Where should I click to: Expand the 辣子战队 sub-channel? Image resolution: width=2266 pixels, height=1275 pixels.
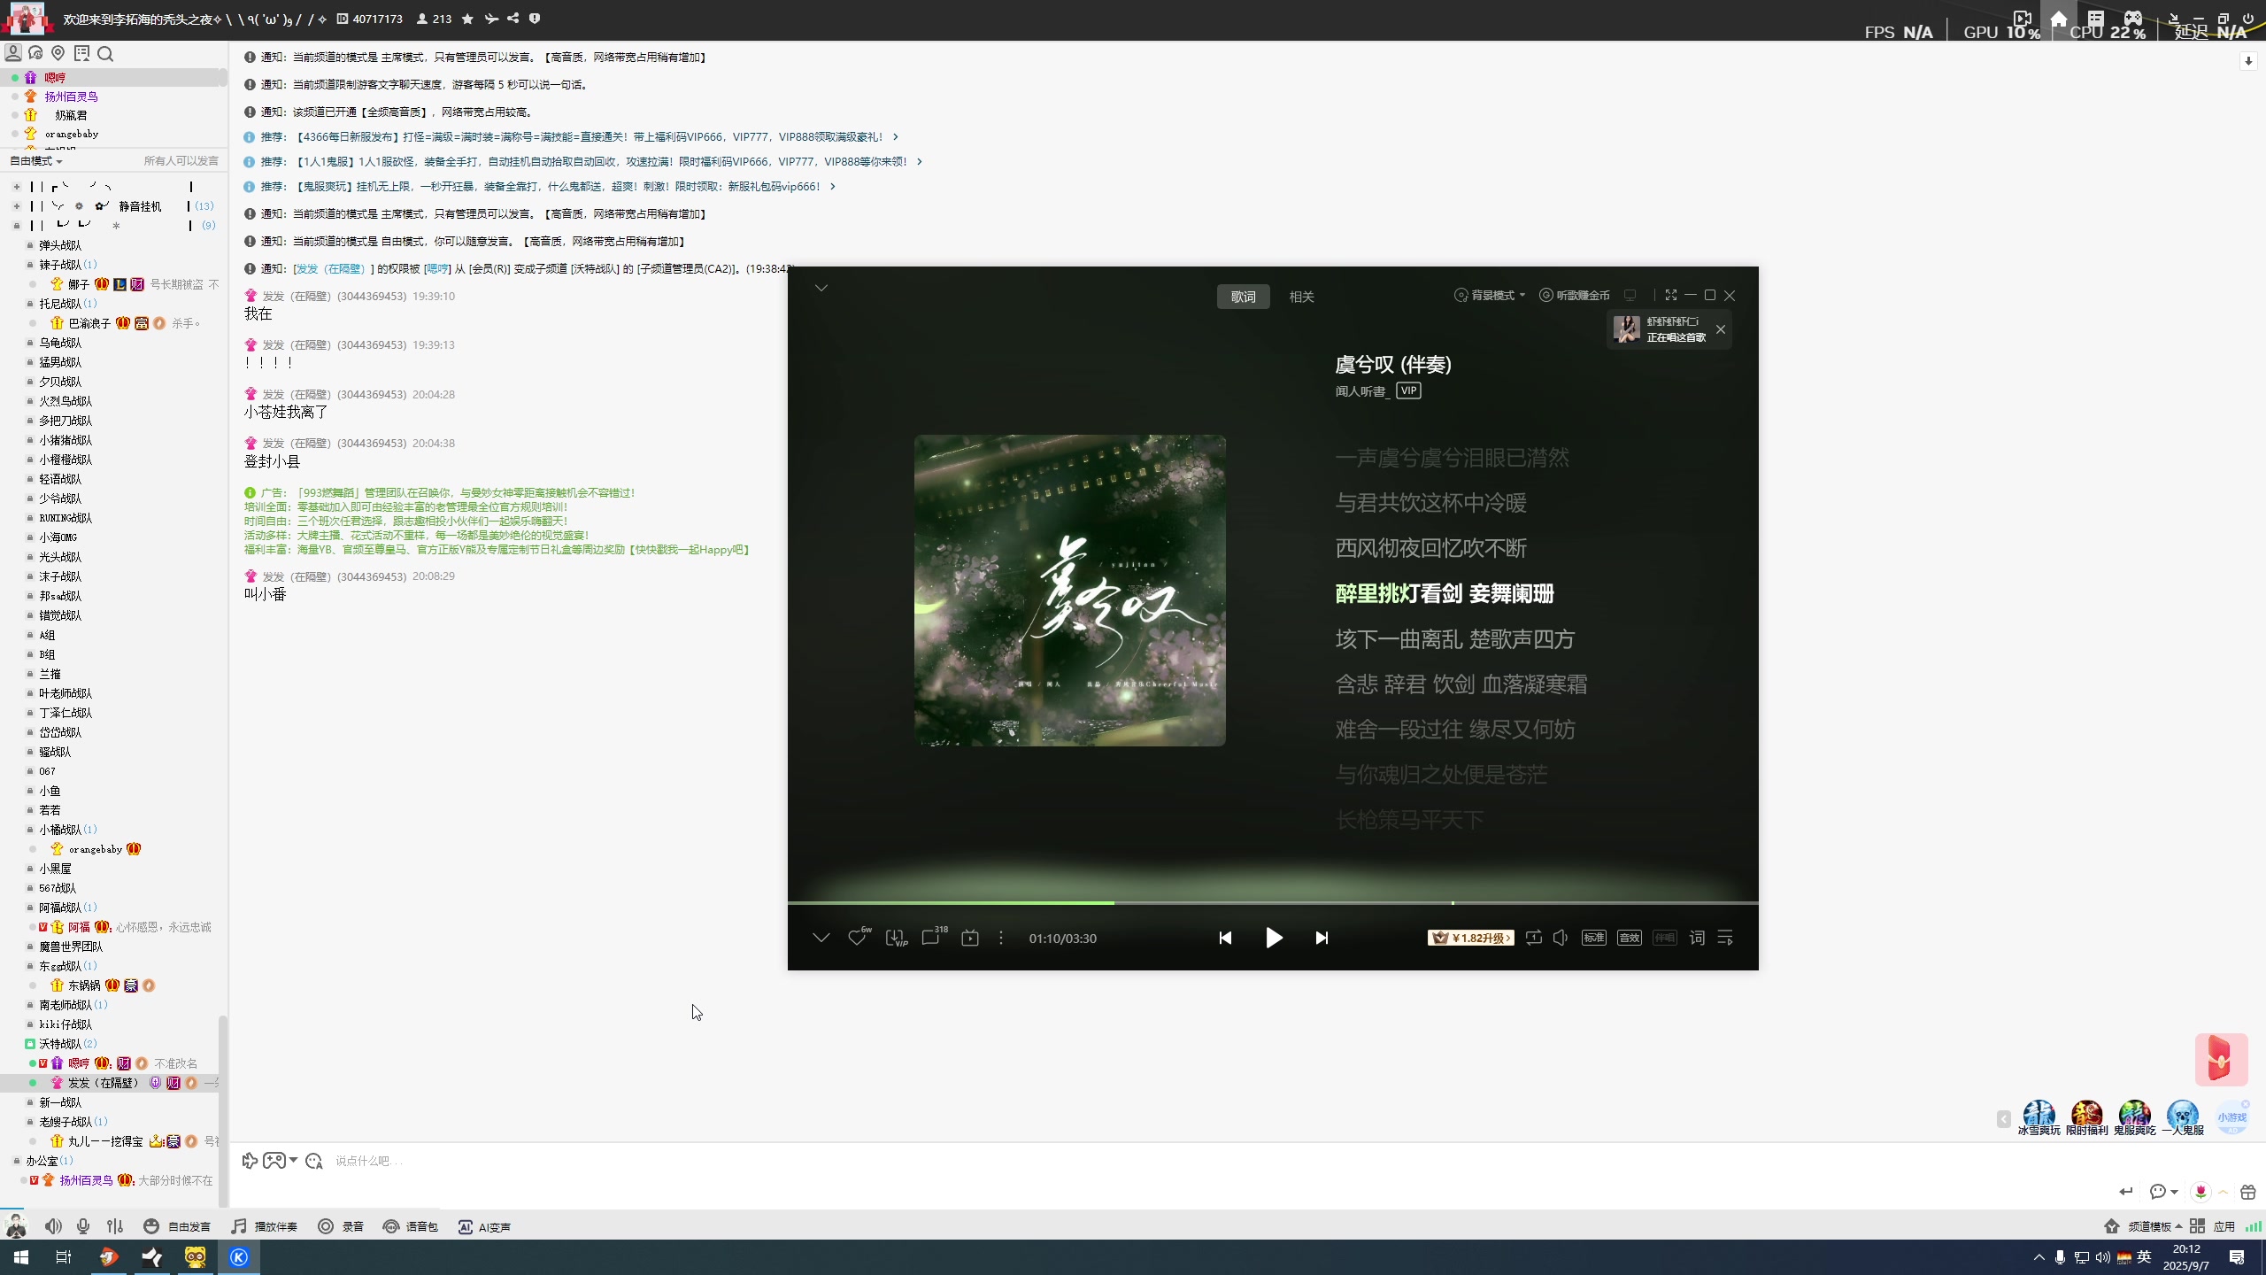coord(30,265)
